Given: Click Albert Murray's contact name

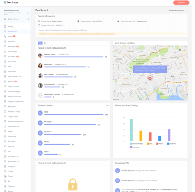Looking at the screenshot, I should [49, 84].
